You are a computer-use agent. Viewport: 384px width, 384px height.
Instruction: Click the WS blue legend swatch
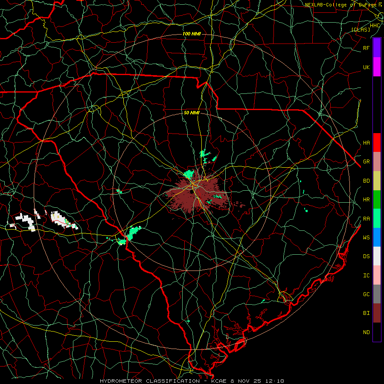click(x=377, y=237)
